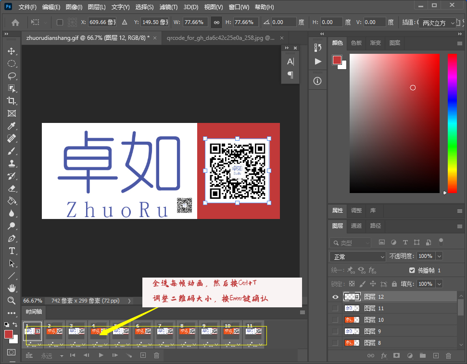Select the Lasso tool

(x=12, y=76)
